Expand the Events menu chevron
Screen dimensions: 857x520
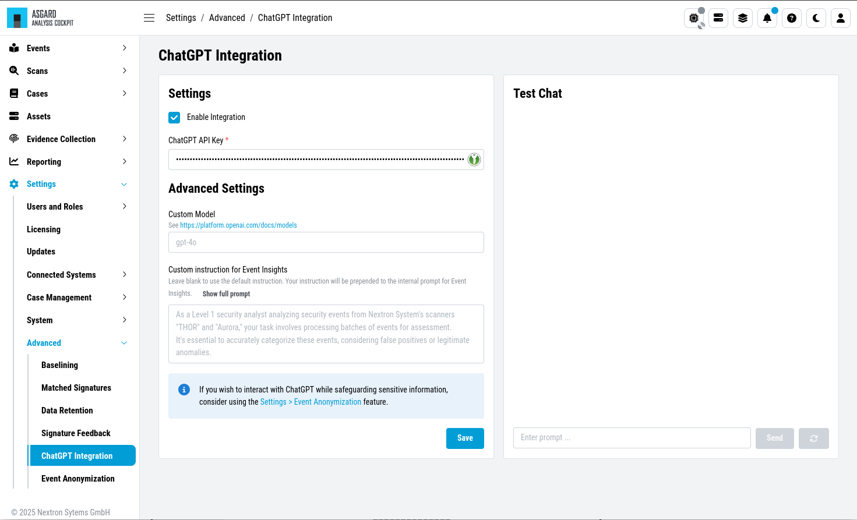125,48
